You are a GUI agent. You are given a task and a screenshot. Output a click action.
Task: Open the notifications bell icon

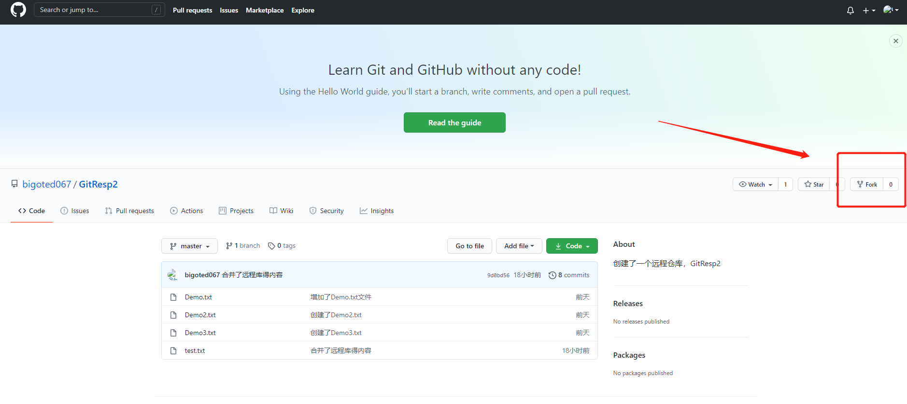850,10
